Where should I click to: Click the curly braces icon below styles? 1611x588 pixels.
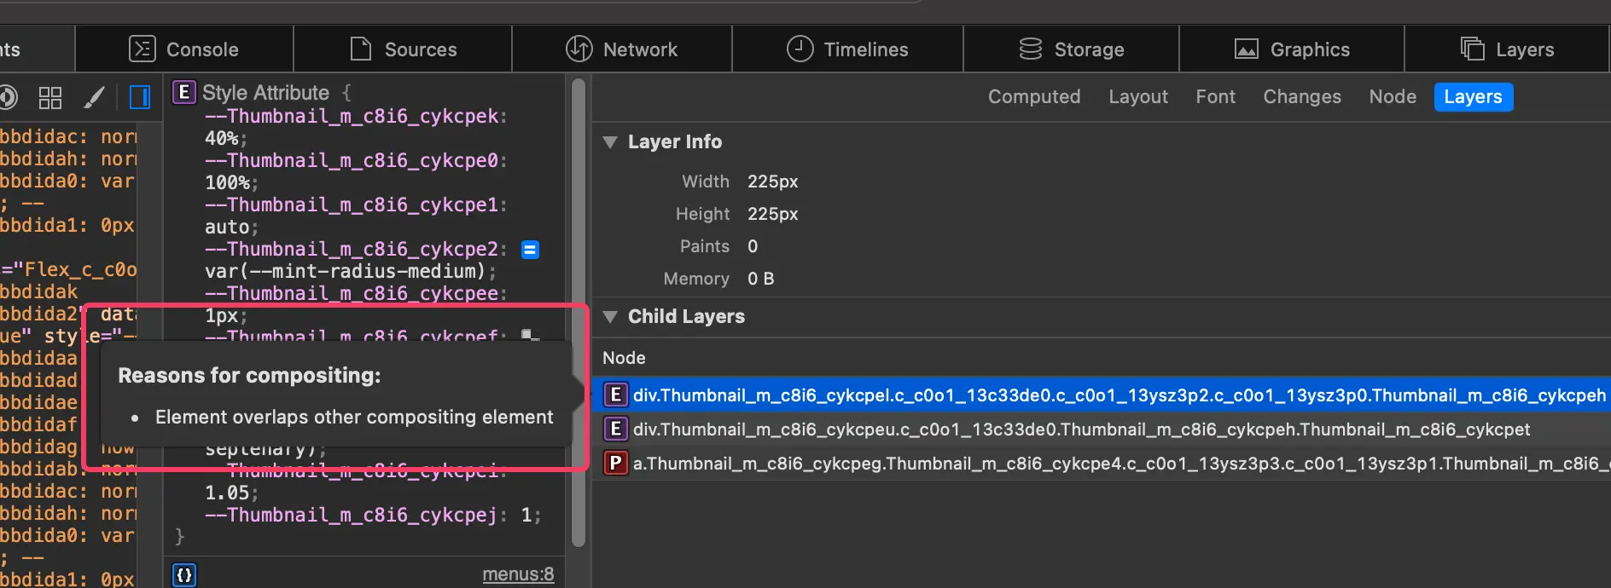pos(184,575)
